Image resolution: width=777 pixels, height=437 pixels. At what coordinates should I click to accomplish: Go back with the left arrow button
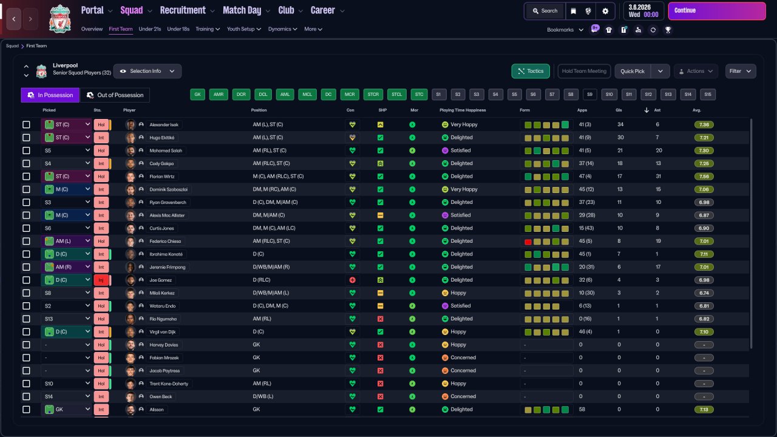coord(14,19)
